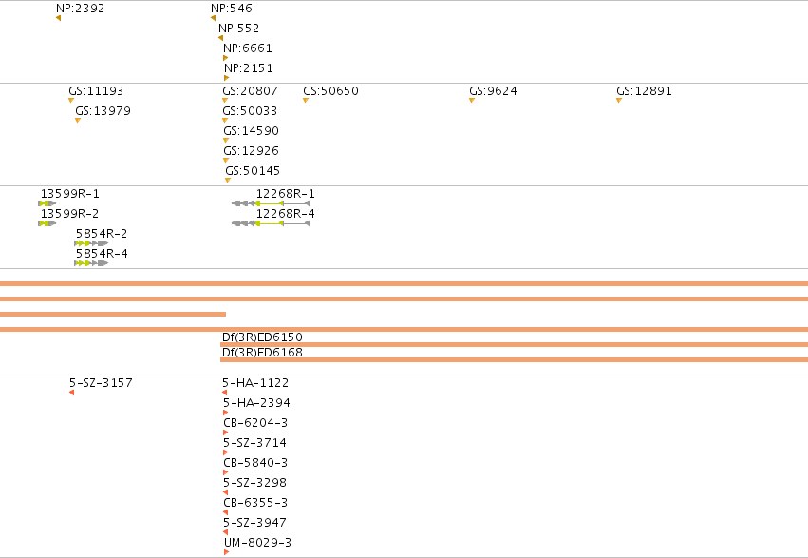Open the UM-8029-3 label text
The height and width of the screenshot is (558, 808).
point(258,543)
